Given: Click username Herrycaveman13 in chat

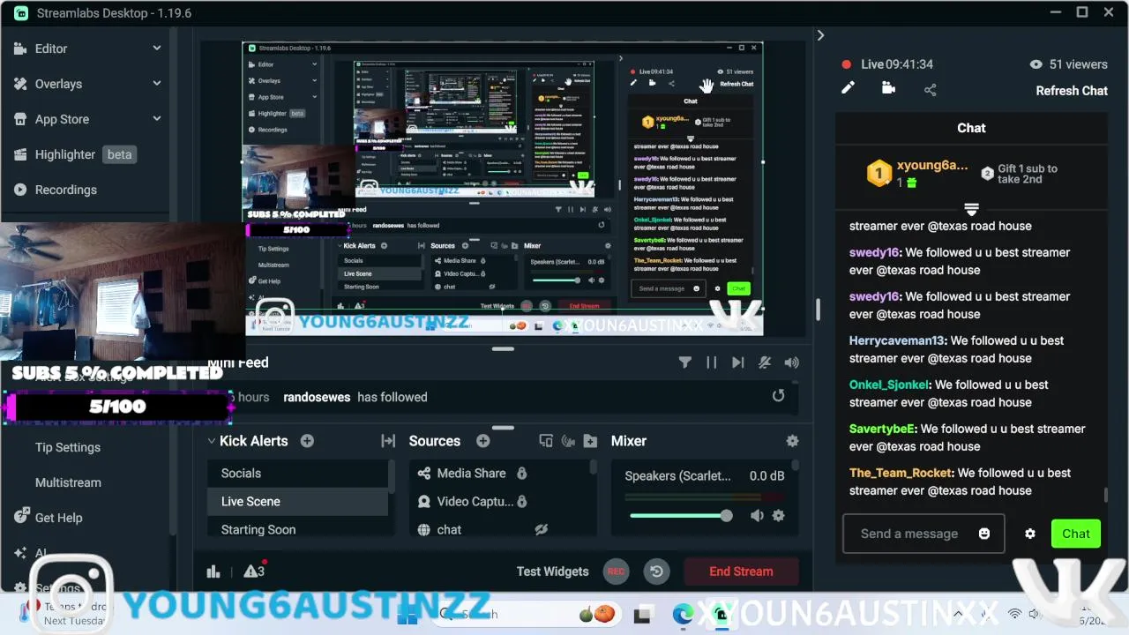Looking at the screenshot, I should coord(897,340).
